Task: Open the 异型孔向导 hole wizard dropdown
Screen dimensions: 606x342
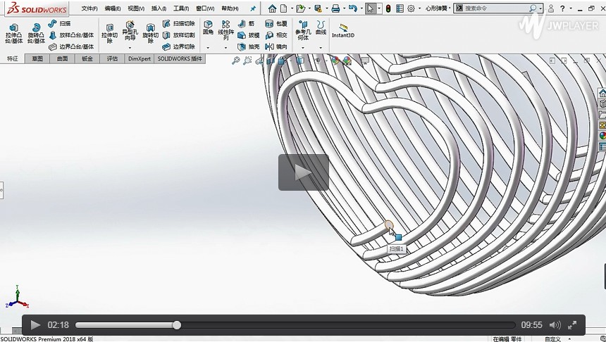Action: pyautogui.click(x=130, y=48)
